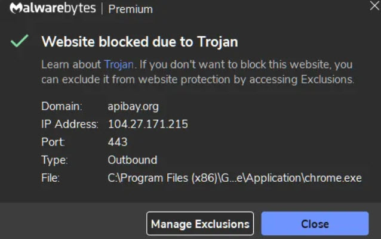
Task: Click the blue Close button
Action: pyautogui.click(x=315, y=224)
